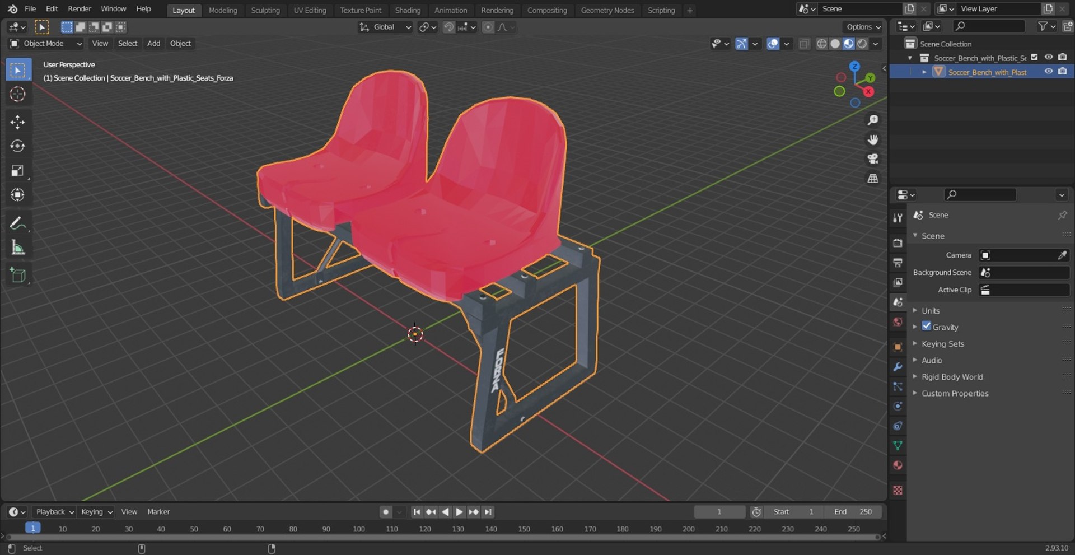
Task: Open the Object Data properties tab
Action: point(898,446)
